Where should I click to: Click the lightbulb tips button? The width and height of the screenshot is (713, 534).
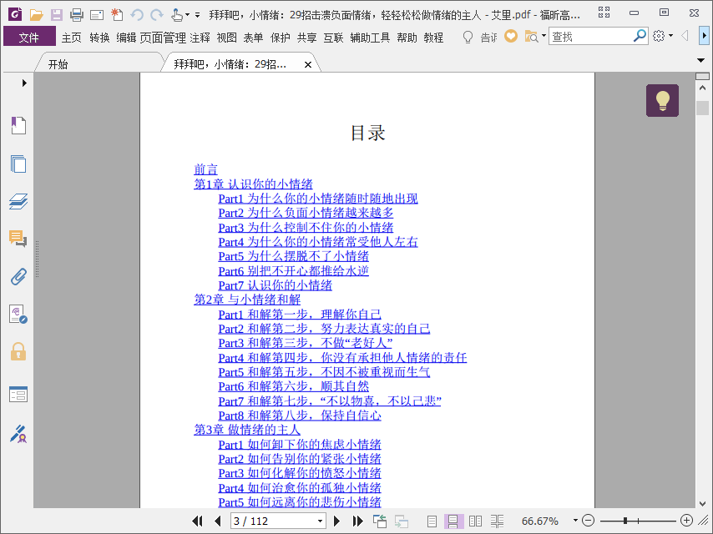[662, 100]
